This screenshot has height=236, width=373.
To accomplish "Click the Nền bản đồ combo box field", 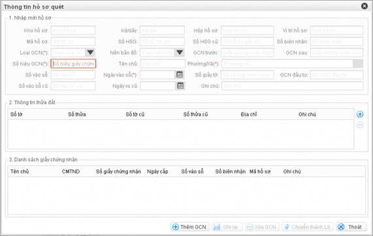I will [157, 52].
